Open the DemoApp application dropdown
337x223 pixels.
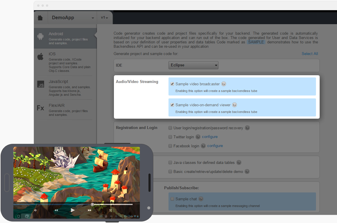coord(72,17)
